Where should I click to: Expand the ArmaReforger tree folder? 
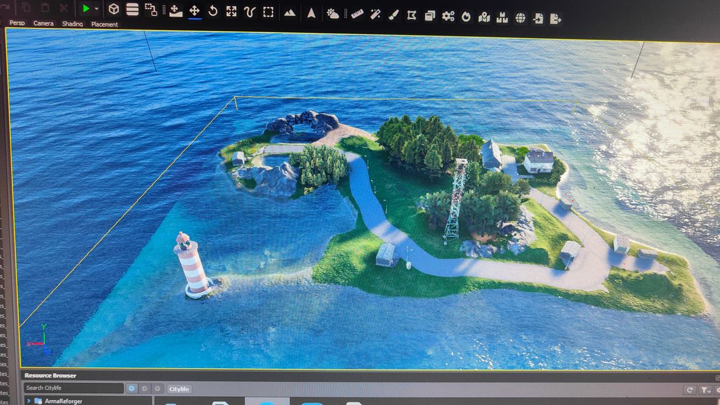click(x=29, y=401)
